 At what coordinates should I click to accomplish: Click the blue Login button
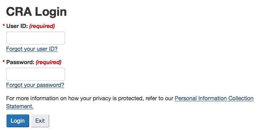point(18,121)
